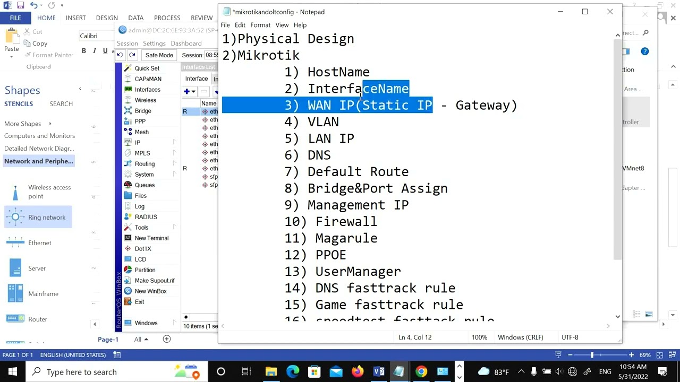
Task: Open LCD settings in WinBox
Action: tap(140, 259)
